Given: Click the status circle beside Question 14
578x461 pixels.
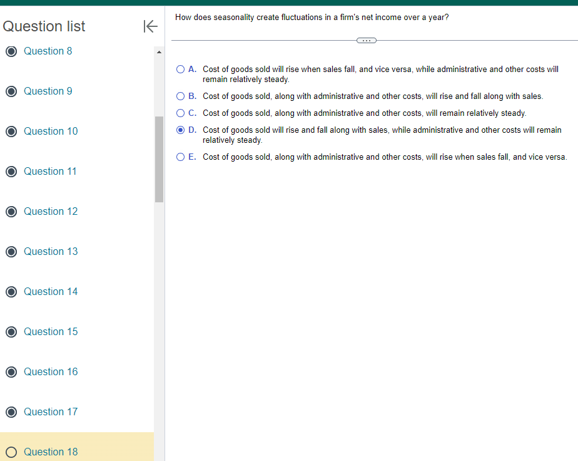Looking at the screenshot, I should tap(11, 292).
